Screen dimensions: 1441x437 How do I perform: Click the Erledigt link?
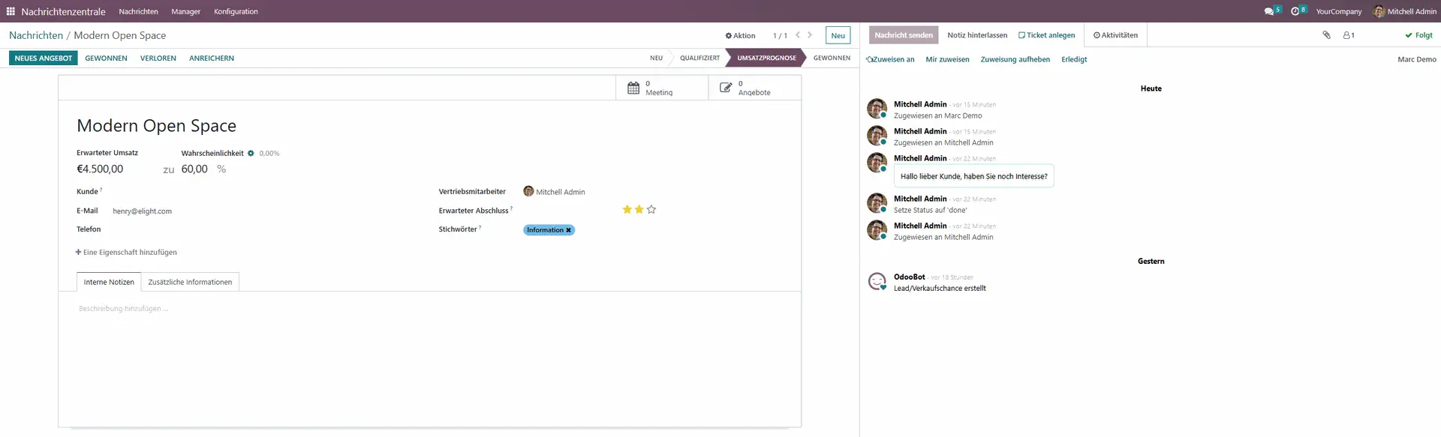[x=1074, y=59]
